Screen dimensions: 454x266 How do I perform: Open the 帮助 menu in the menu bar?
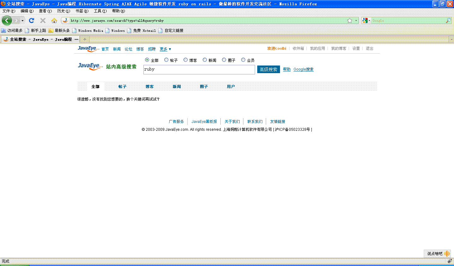coord(119,11)
